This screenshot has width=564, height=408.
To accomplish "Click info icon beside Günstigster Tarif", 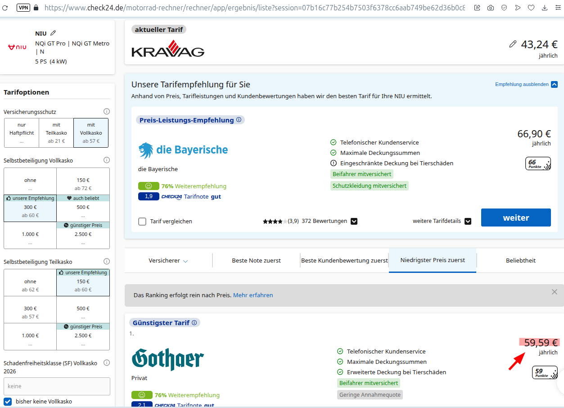I will pos(194,322).
